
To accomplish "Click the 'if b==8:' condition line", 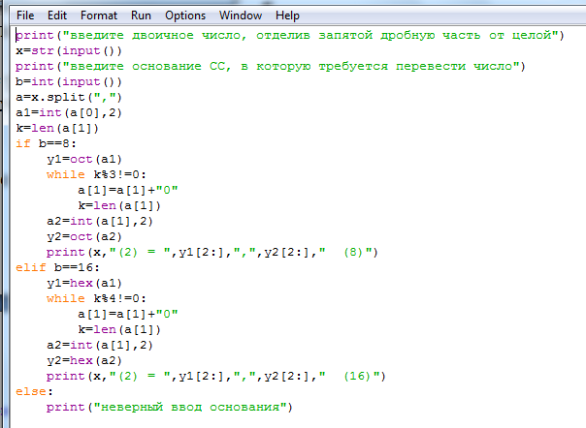I will point(39,143).
